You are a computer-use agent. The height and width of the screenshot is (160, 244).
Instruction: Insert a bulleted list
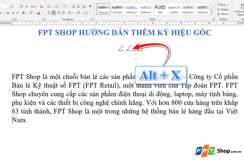click(x=49, y=6)
